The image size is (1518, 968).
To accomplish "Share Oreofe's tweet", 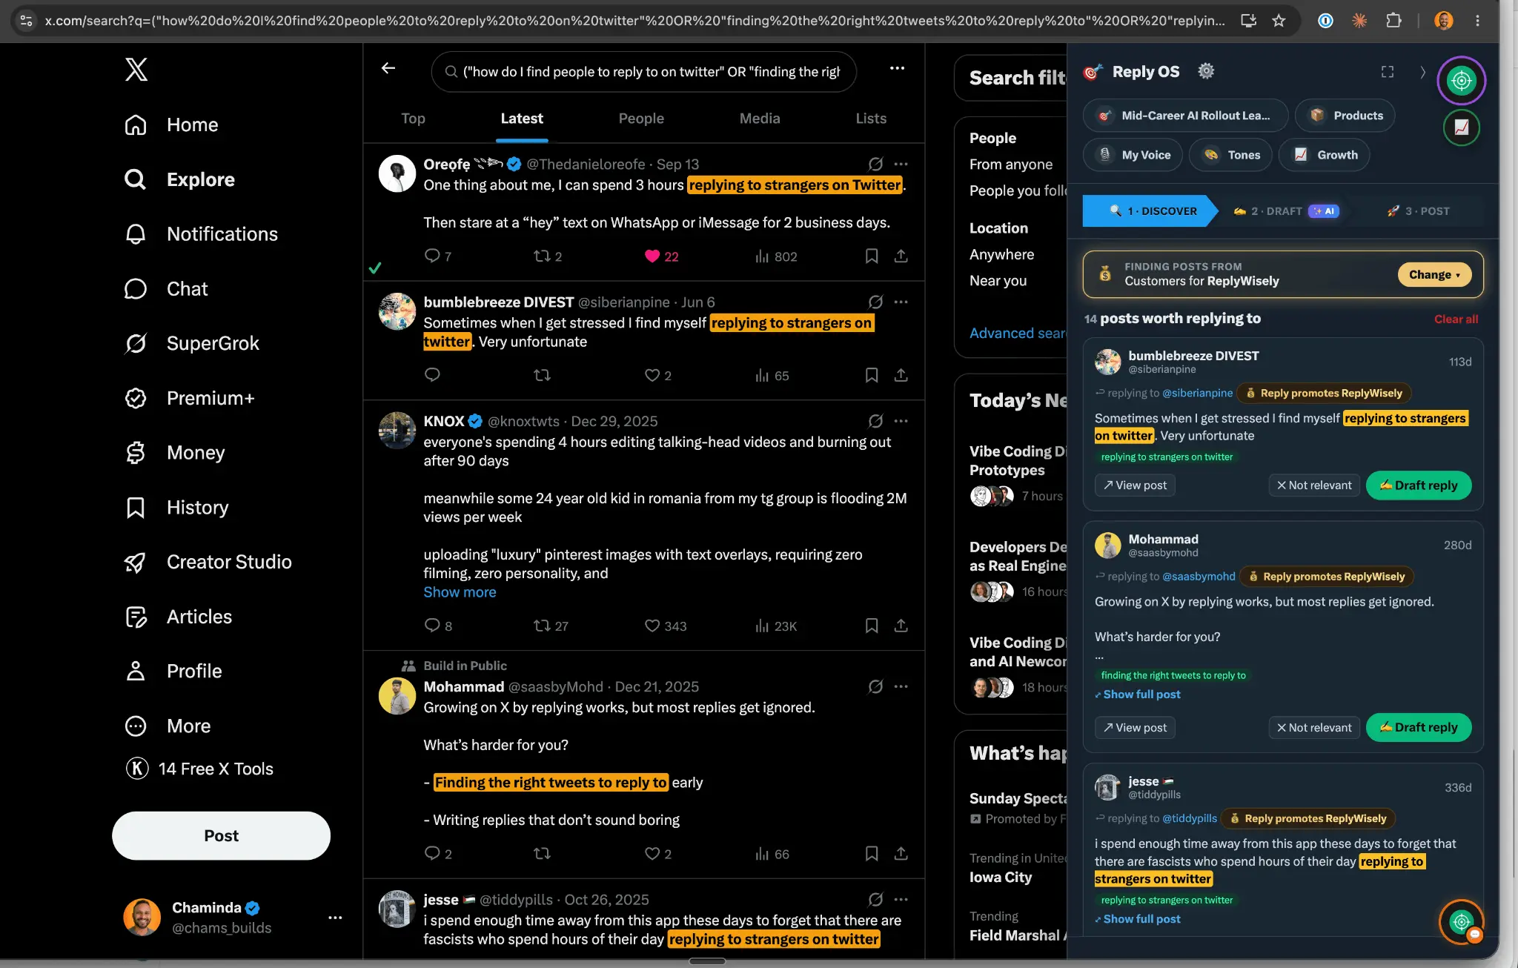I will pos(901,256).
